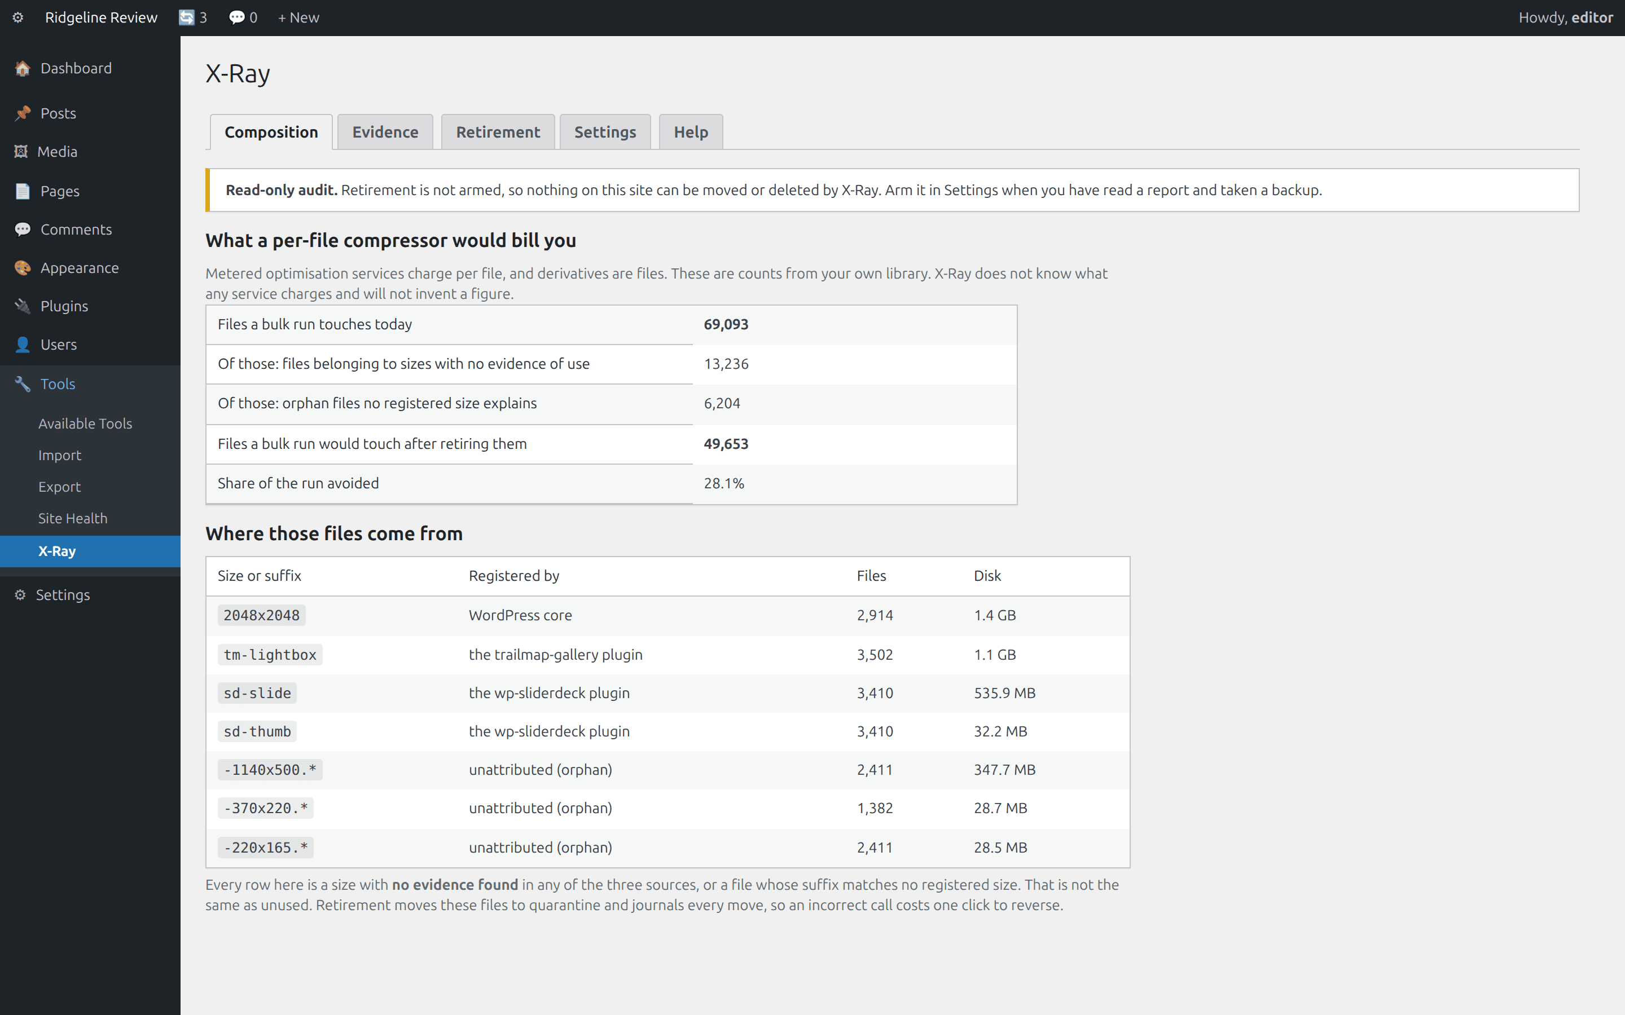1625x1015 pixels.
Task: Click the Appearance palette icon
Action: click(x=23, y=268)
